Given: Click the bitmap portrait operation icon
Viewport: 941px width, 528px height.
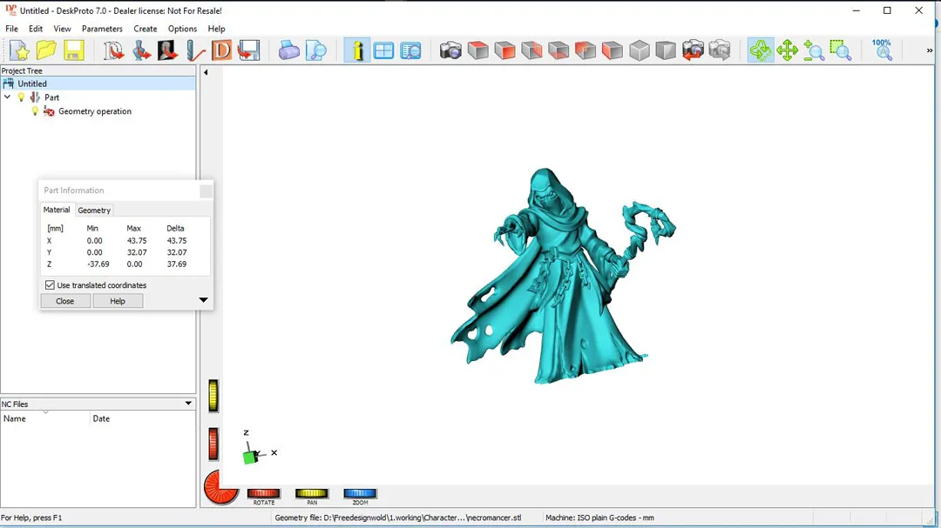Looking at the screenshot, I should [x=167, y=50].
